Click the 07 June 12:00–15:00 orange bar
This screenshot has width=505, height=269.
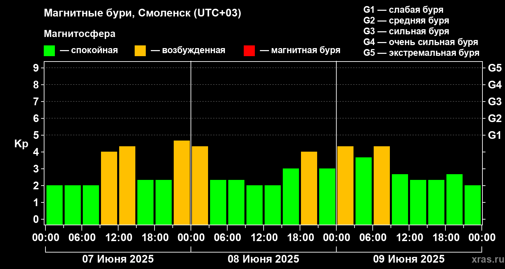pos(127,185)
